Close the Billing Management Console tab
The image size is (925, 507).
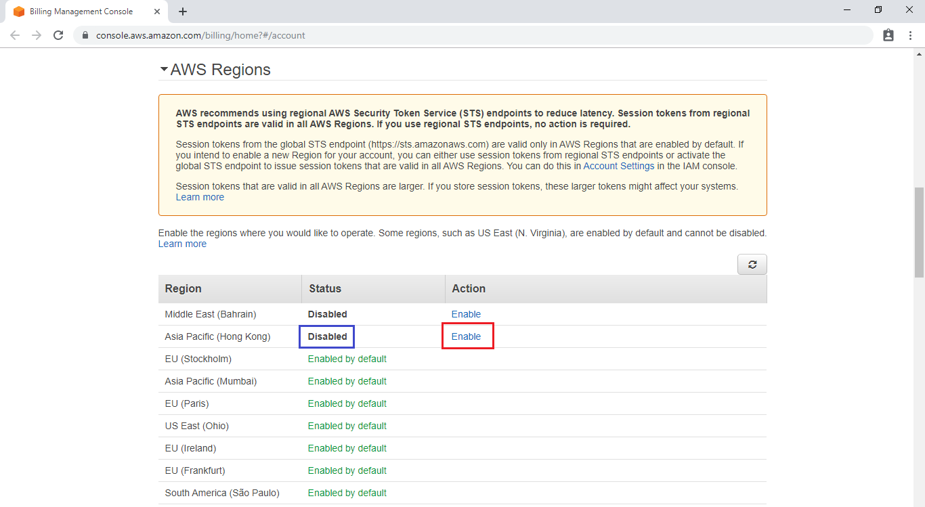[x=157, y=12]
